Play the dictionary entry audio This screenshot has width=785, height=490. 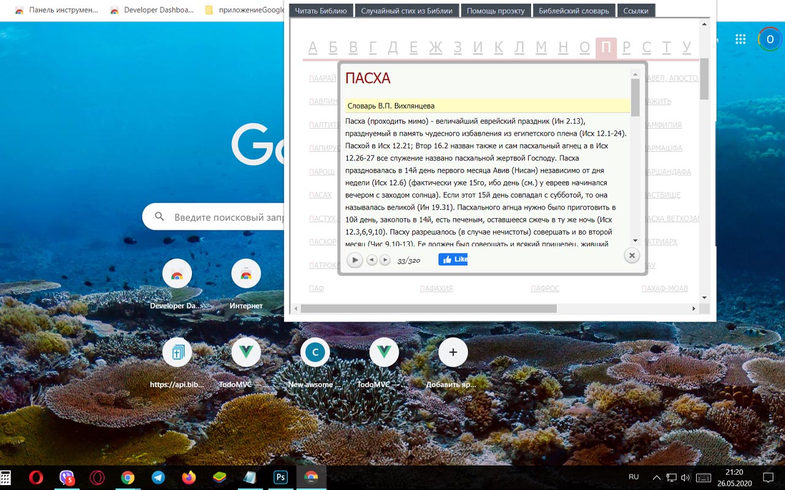pos(354,260)
